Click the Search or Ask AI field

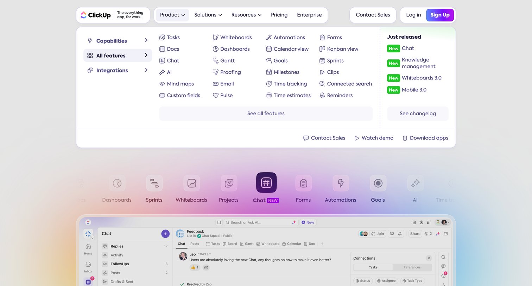pyautogui.click(x=261, y=222)
